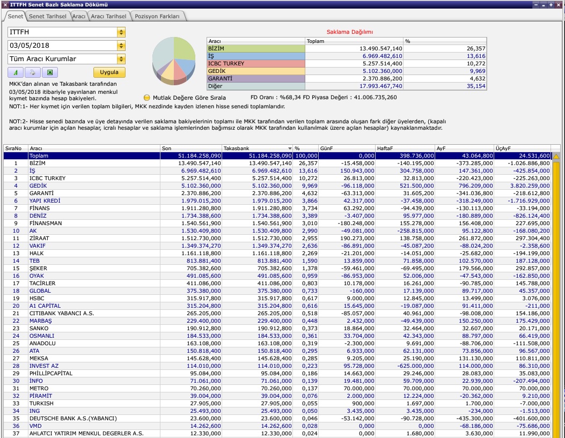Screen dimensions: 565x438
Task: Click the printer icon button
Action: (32, 72)
